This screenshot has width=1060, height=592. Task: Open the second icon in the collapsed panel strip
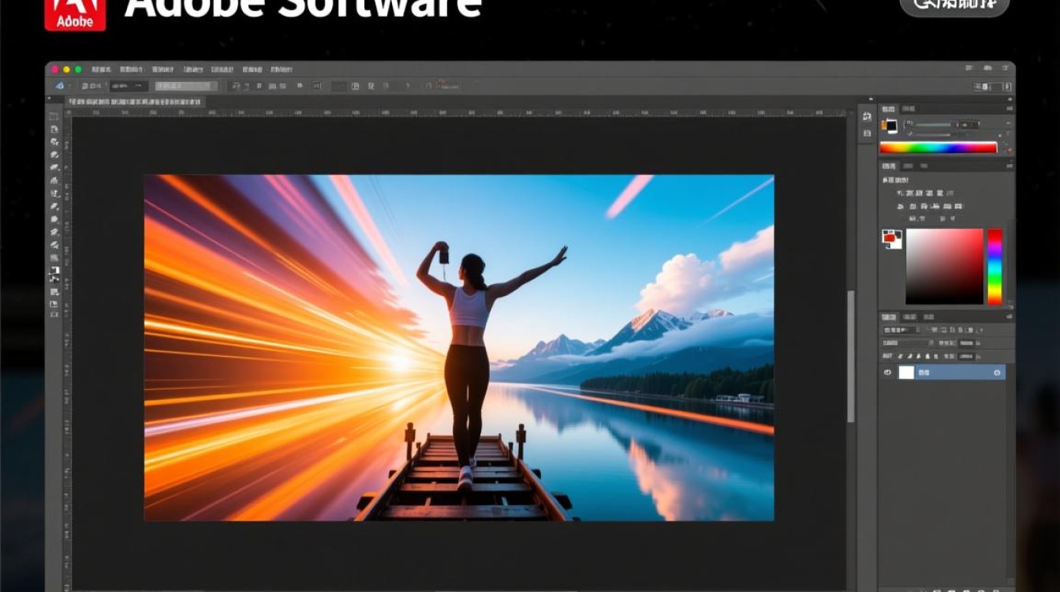[x=867, y=133]
